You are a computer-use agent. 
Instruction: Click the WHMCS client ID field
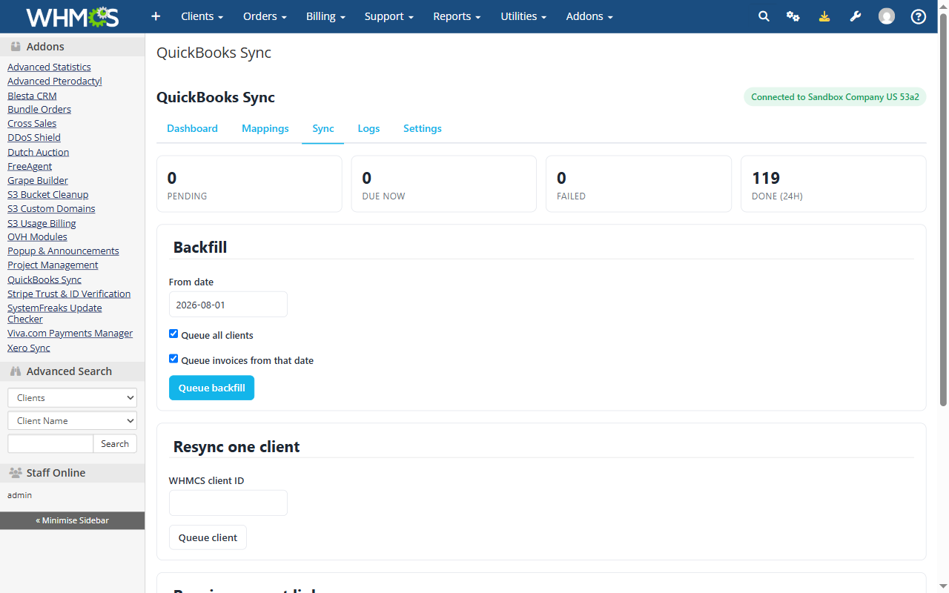pos(228,503)
